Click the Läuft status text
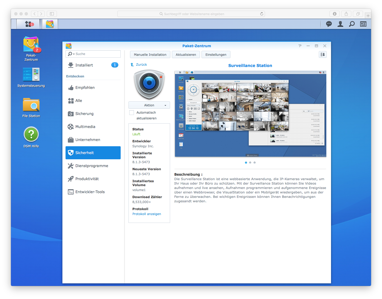The width and height of the screenshot is (382, 299). (x=136, y=134)
